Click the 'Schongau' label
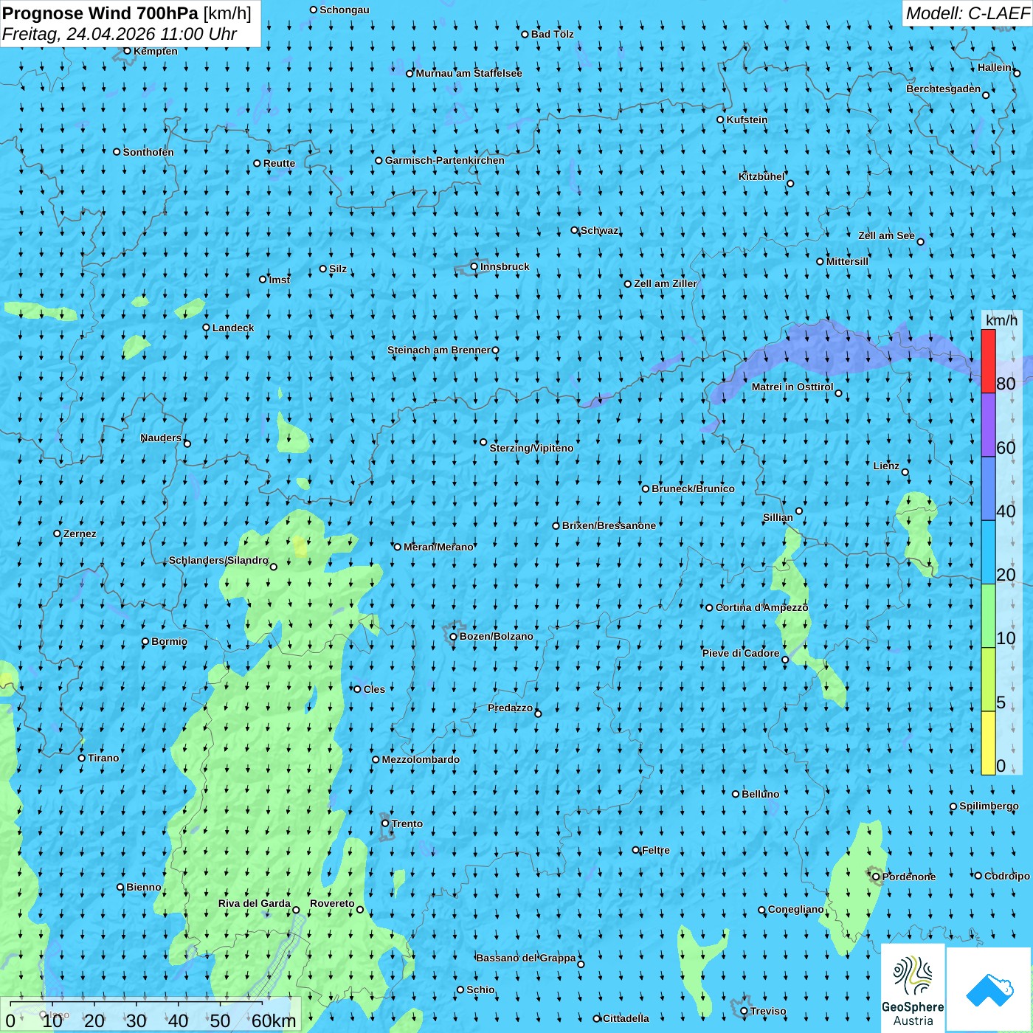Viewport: 1033px width, 1033px height. coord(345,10)
